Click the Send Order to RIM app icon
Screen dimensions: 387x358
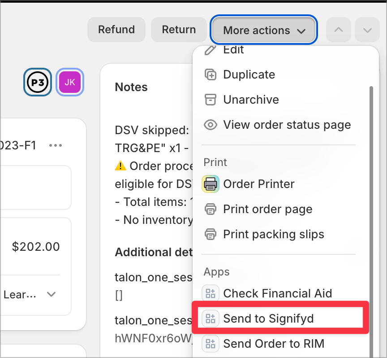point(211,344)
